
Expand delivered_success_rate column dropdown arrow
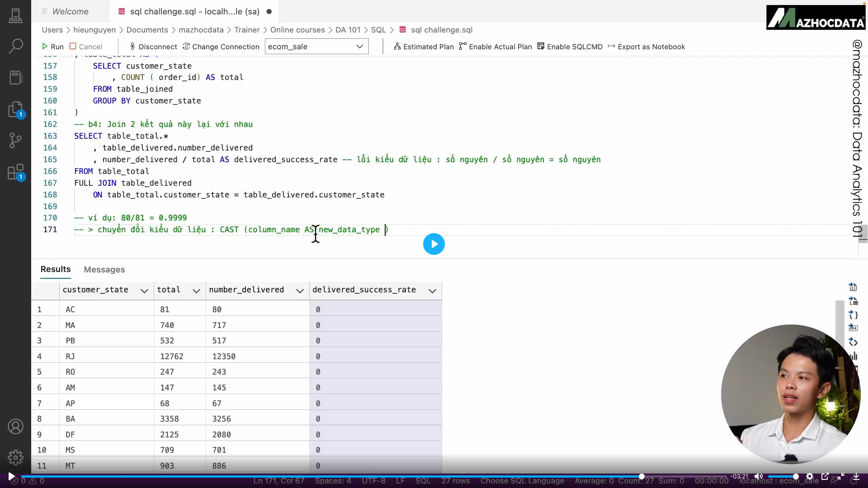[432, 291]
